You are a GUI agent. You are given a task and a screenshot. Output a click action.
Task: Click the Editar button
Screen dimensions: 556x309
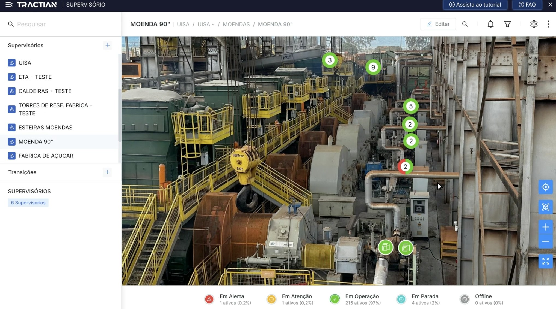(438, 24)
